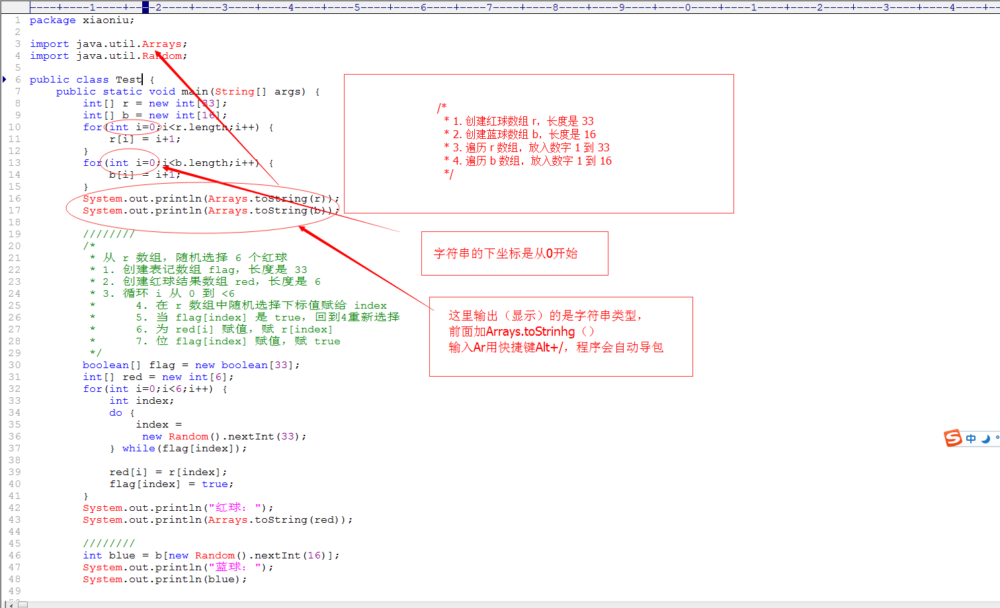Image resolution: width=1000 pixels, height=608 pixels.
Task: Click the 'import java.util.Random;' line
Action: 108,56
